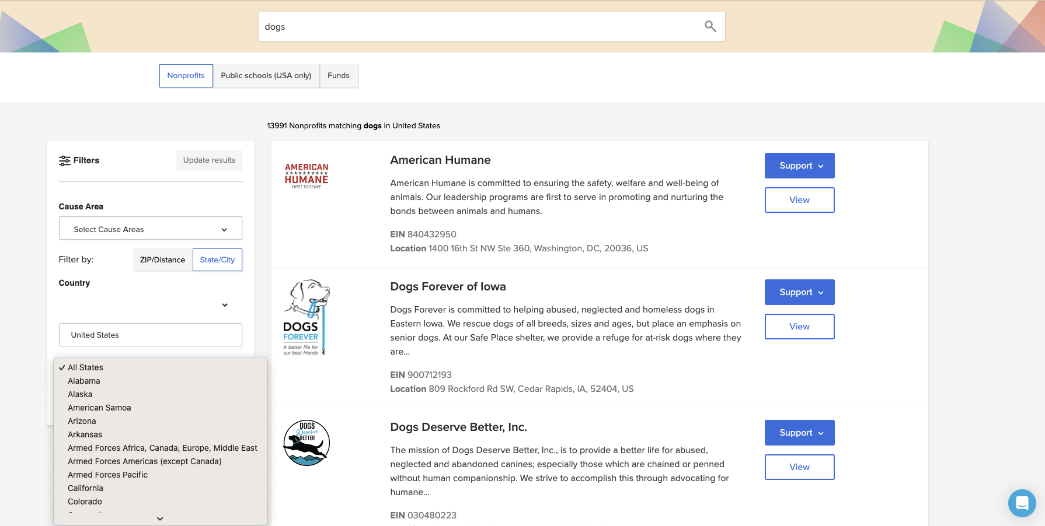Open the chat support bubble icon
Viewport: 1045px width, 526px height.
point(1022,503)
